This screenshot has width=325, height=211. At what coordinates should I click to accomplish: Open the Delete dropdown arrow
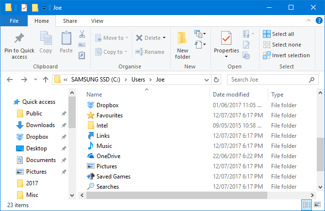point(164,38)
